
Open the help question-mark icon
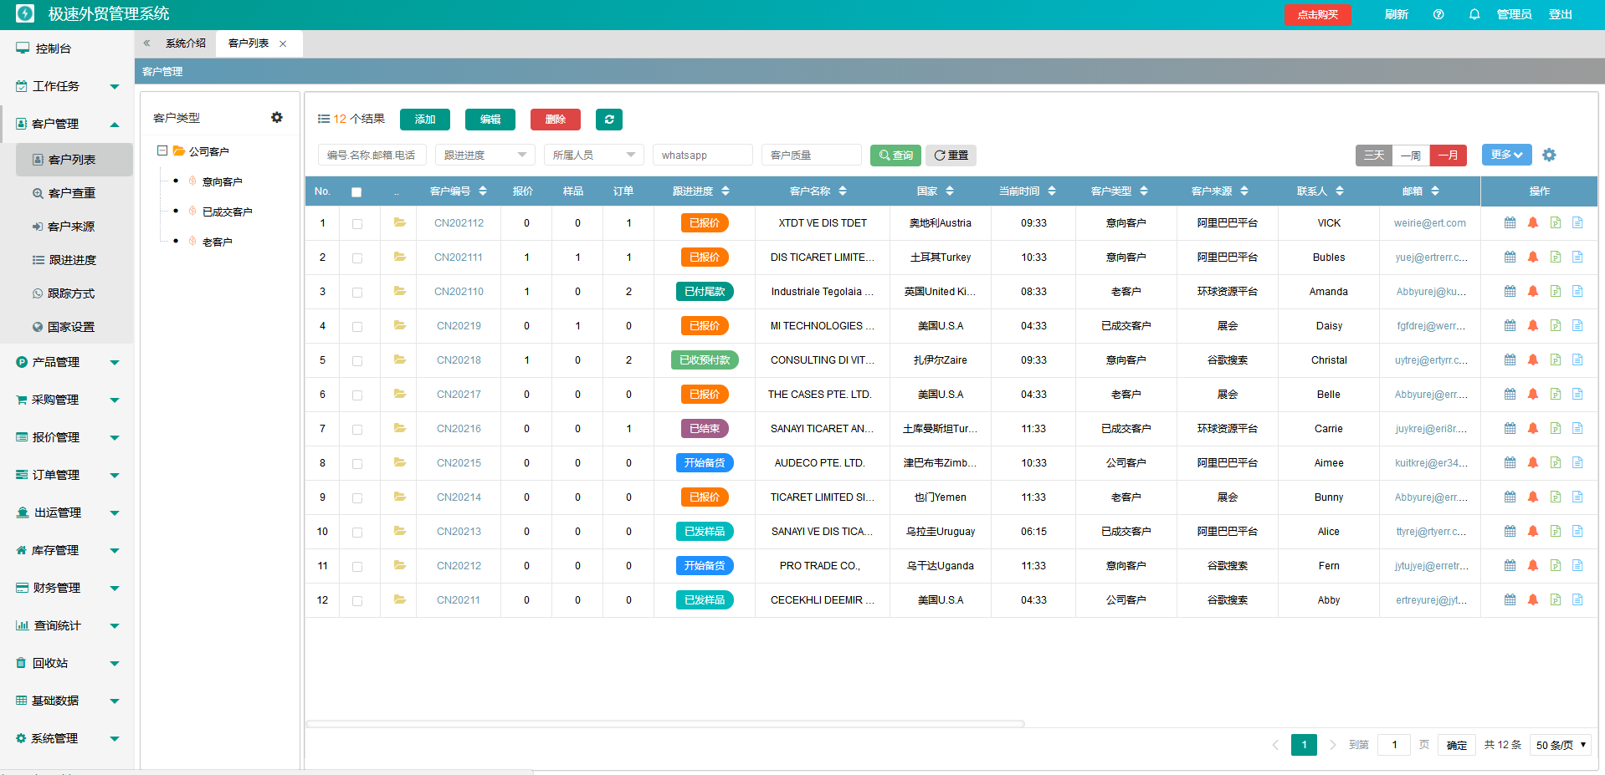[x=1438, y=14]
